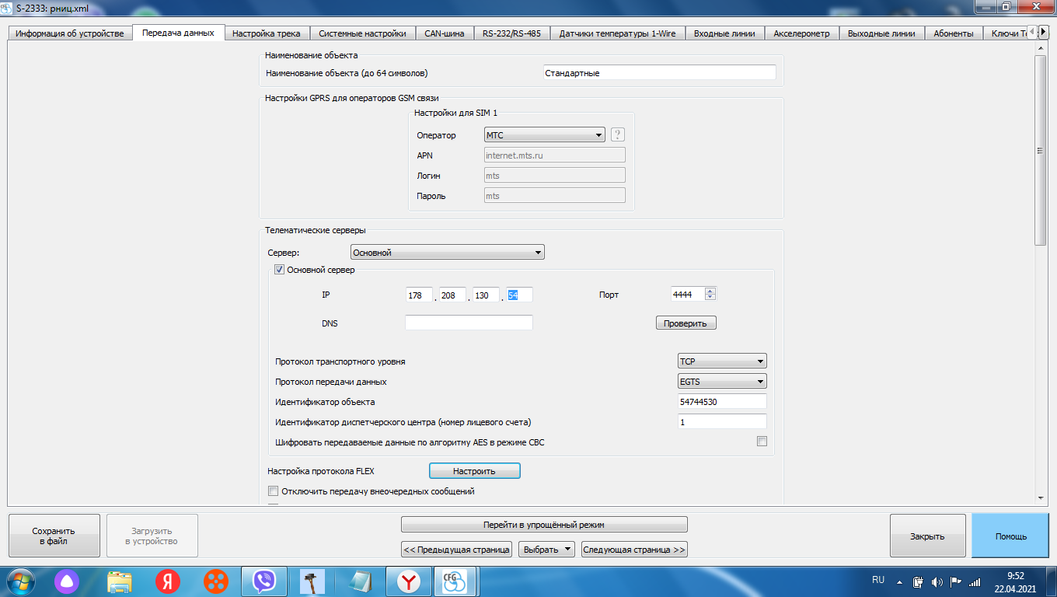1057x597 pixels.
Task: Open the Windows Explorer folder icon
Action: point(119,581)
